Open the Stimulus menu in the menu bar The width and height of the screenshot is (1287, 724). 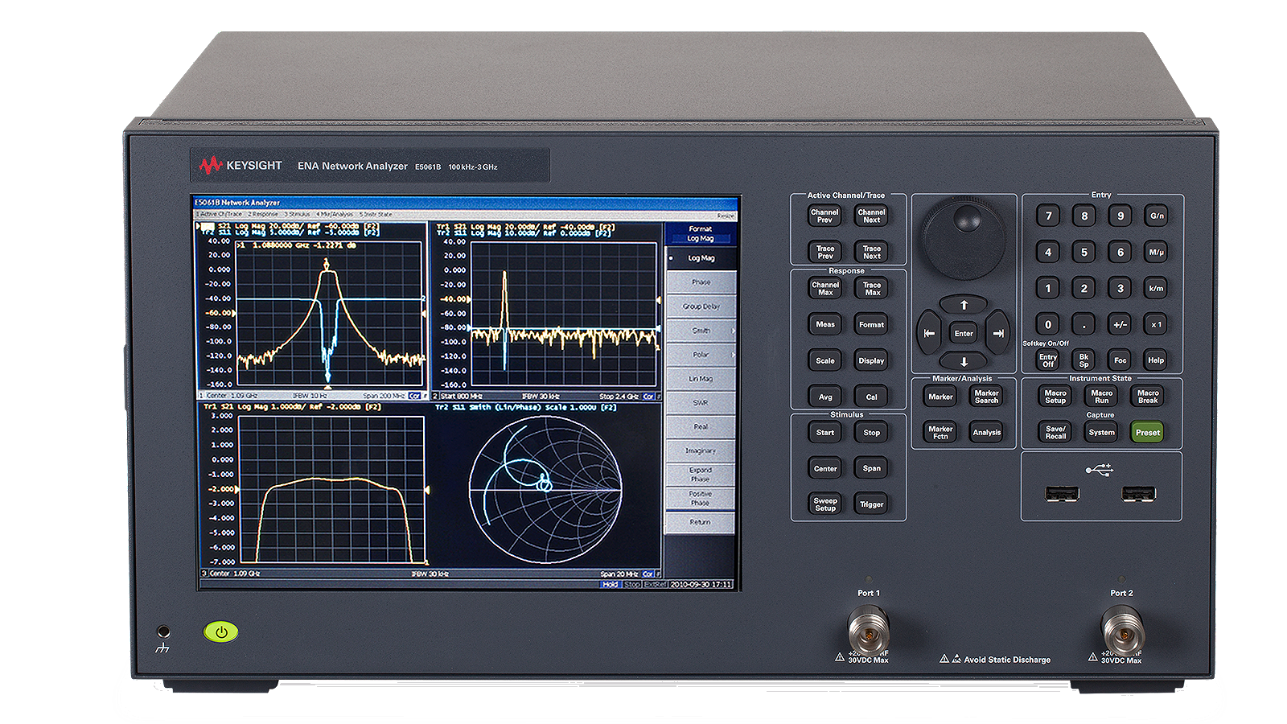click(297, 215)
